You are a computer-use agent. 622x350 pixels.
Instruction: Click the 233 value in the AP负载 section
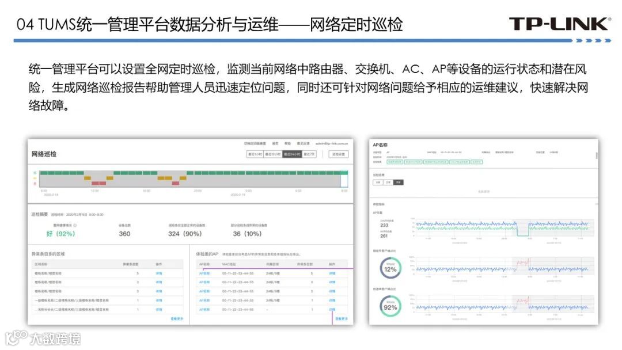[384, 225]
